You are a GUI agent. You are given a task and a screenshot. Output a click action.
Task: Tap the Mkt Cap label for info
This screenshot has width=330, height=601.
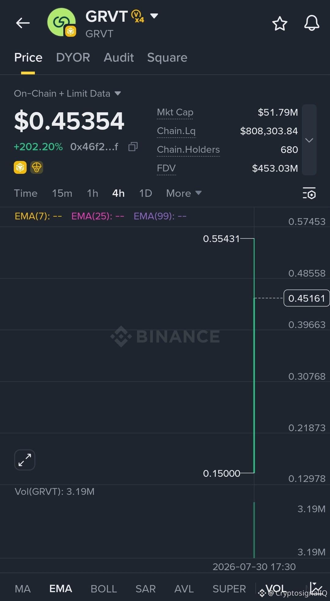tap(175, 112)
